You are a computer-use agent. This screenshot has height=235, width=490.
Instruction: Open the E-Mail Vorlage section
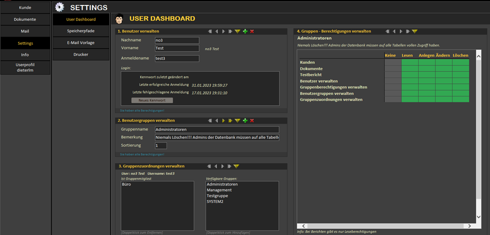(80, 42)
